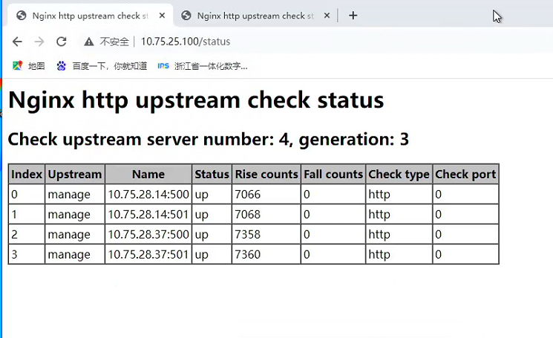Viewport: 553px width, 338px height.
Task: Open the 地图 maps bookmark
Action: click(x=28, y=65)
